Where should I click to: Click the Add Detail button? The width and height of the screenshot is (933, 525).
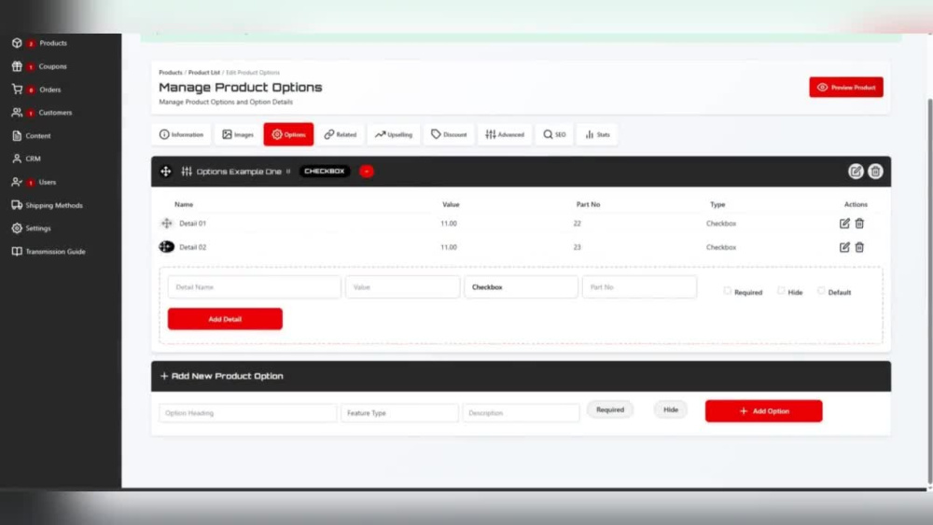click(x=225, y=319)
